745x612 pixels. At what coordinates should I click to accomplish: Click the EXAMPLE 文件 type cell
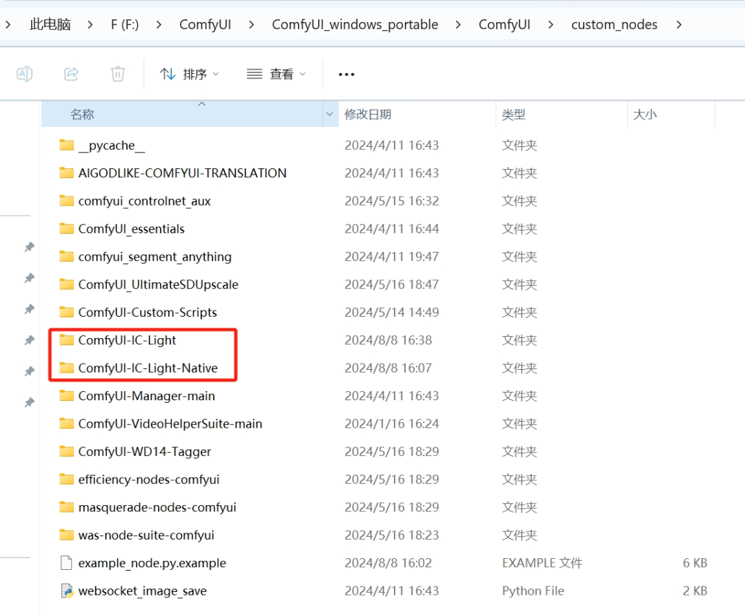coord(542,563)
